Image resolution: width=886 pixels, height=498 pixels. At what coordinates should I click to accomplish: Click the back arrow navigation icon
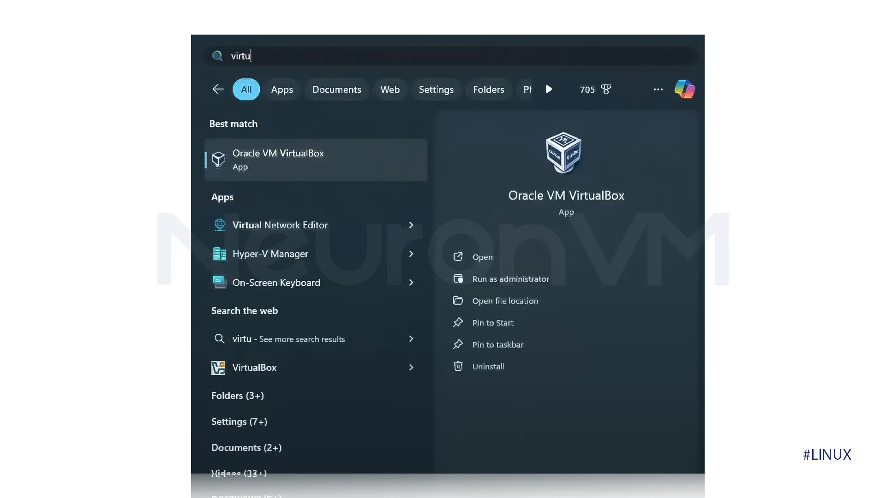pos(218,89)
